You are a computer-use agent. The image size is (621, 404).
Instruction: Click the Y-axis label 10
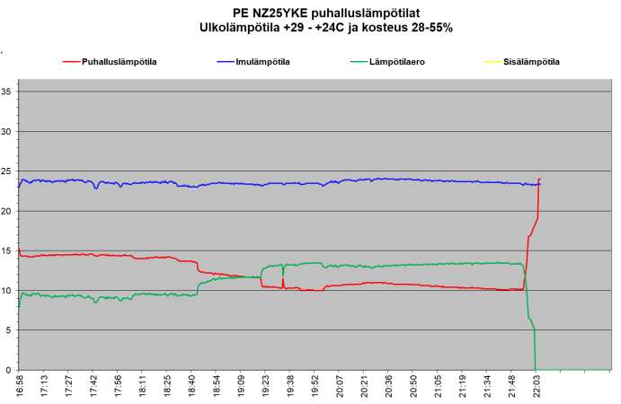coord(7,291)
